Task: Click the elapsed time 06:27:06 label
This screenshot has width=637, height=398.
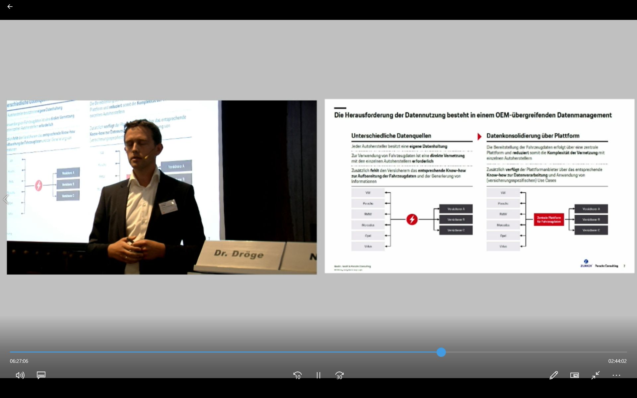Action: (19, 361)
